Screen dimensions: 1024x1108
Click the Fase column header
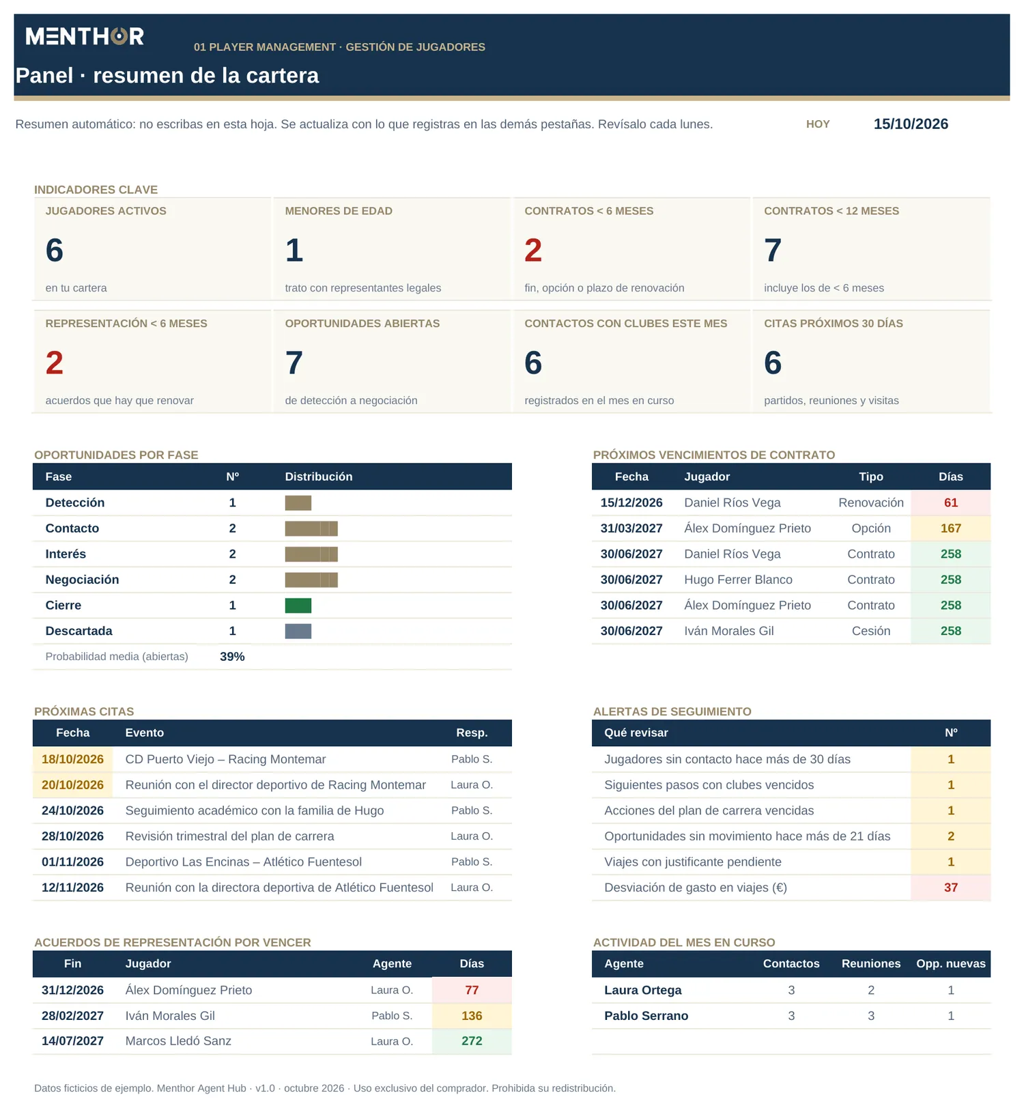[x=59, y=477]
